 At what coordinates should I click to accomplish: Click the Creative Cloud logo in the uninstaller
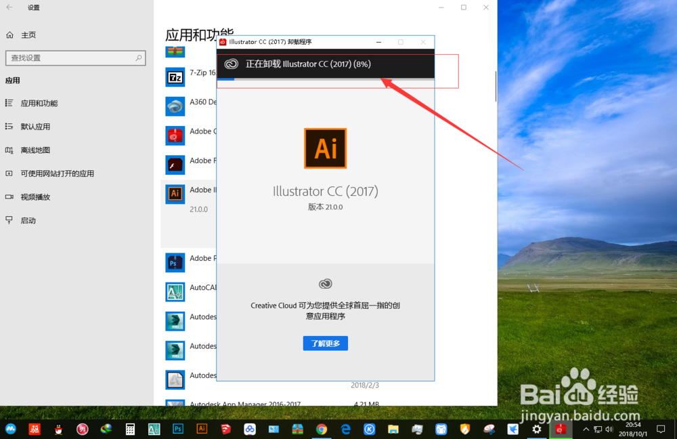[325, 284]
